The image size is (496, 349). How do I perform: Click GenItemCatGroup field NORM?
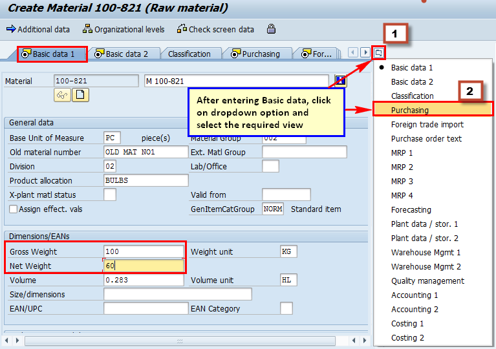(x=273, y=209)
